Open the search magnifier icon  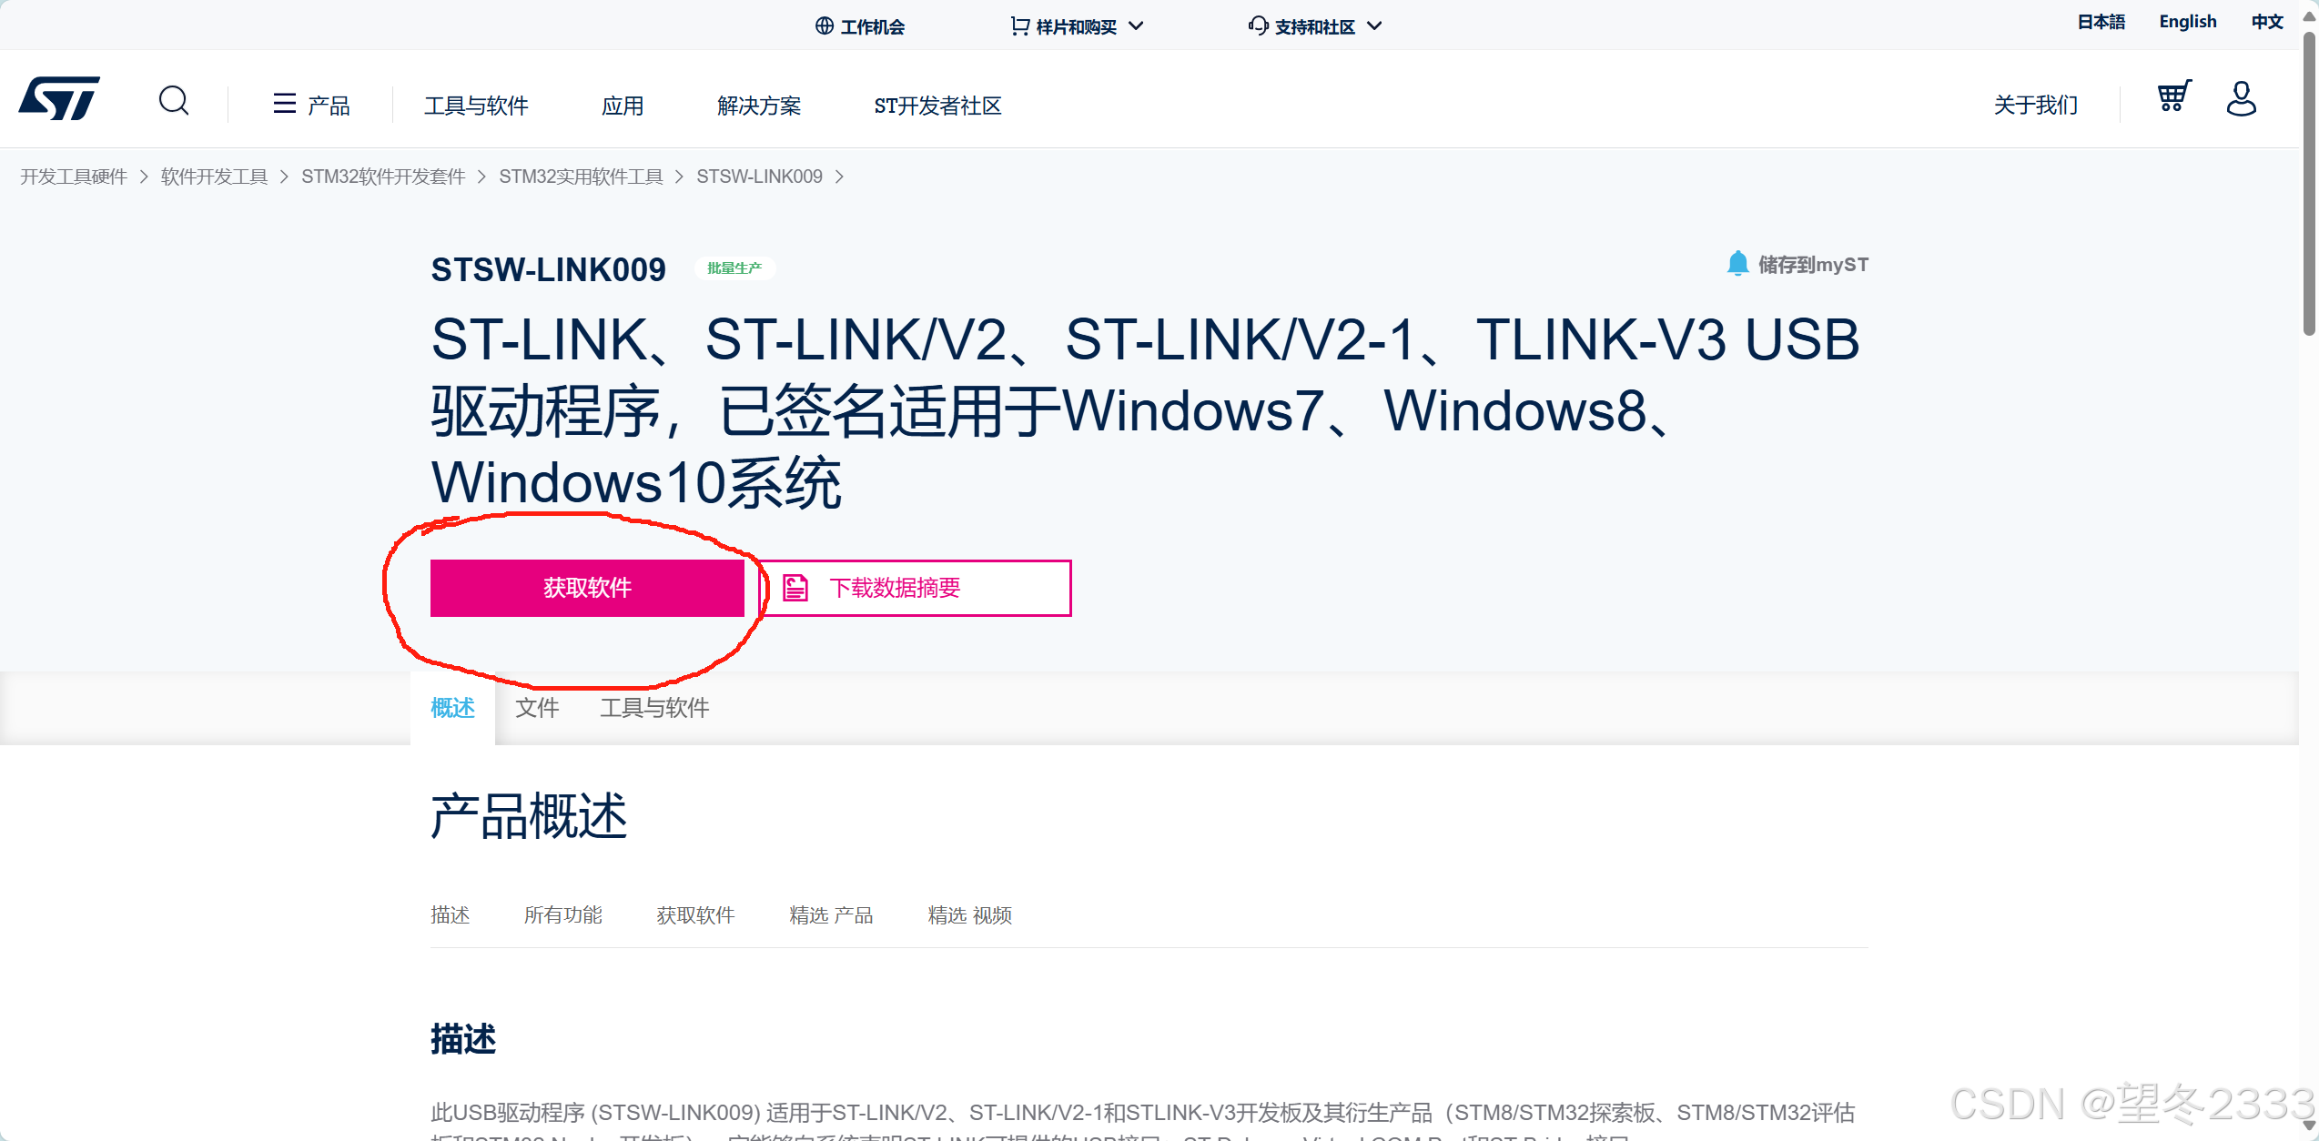coord(174,100)
